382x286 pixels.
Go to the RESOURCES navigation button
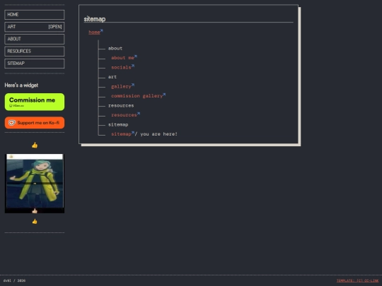pos(35,51)
